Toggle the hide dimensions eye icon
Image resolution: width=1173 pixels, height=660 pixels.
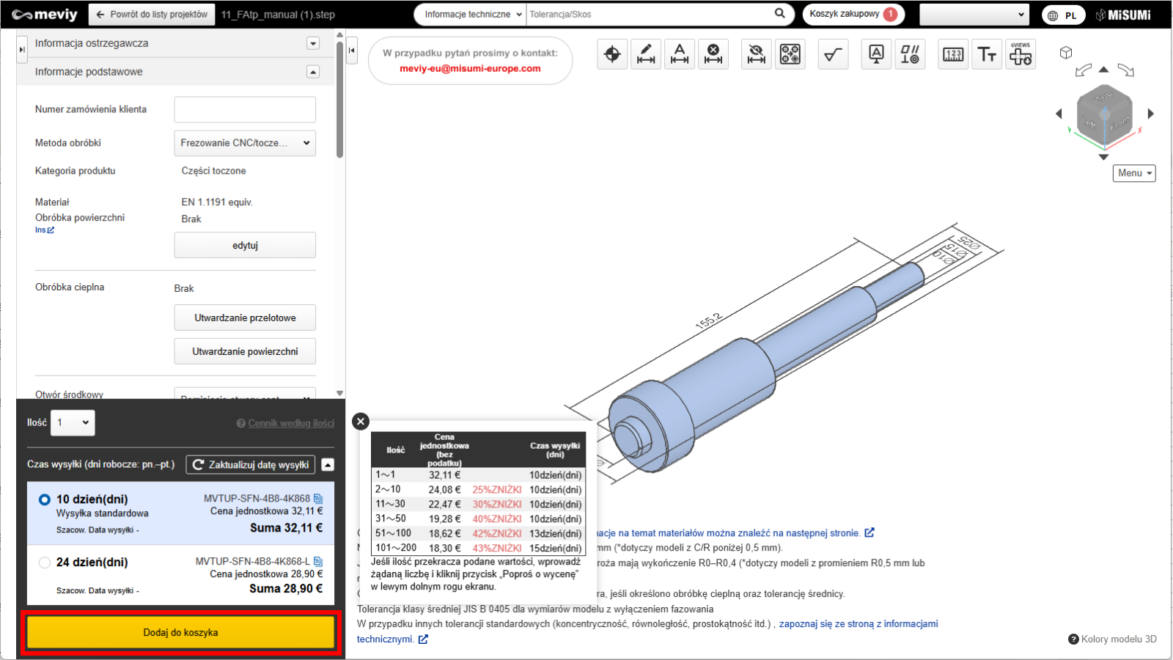(x=756, y=54)
